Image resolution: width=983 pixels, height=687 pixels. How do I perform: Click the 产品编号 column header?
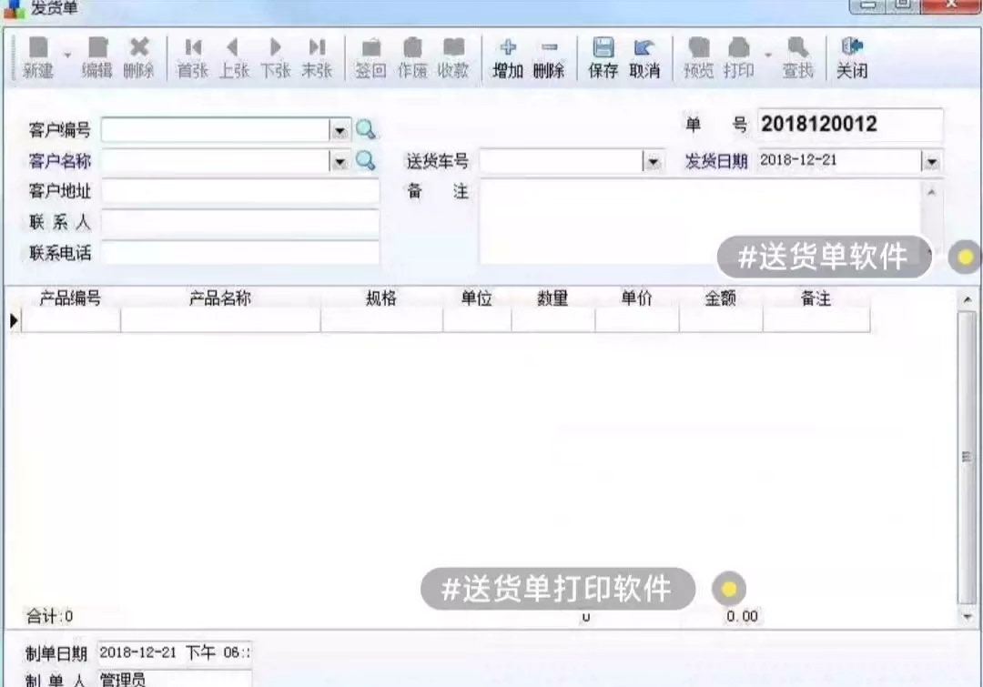tap(71, 298)
